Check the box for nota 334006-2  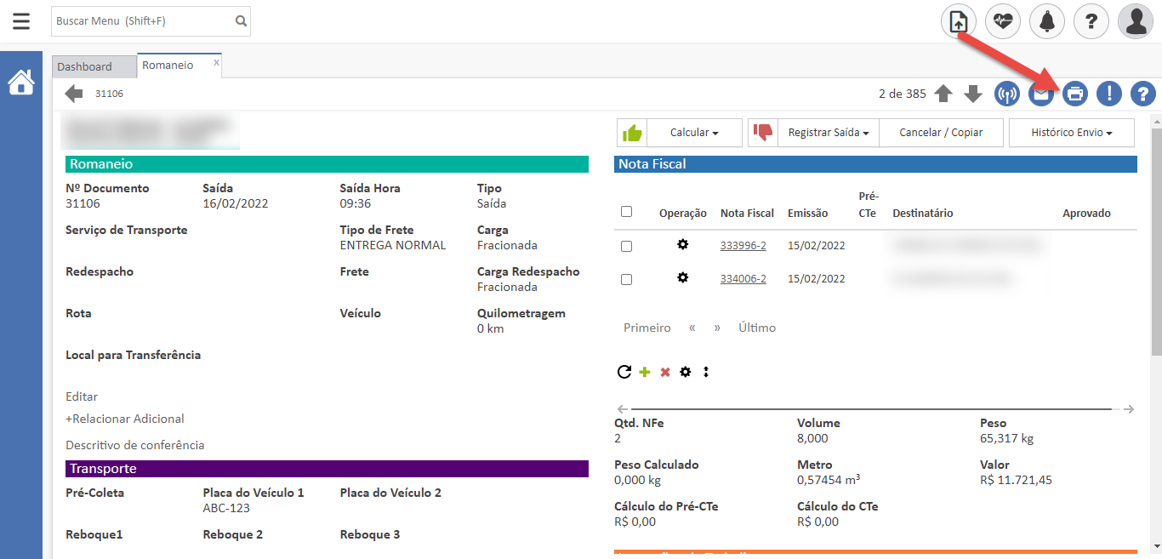pyautogui.click(x=627, y=279)
